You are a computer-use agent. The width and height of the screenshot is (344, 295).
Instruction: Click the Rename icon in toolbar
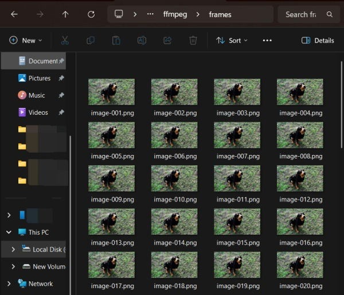[142, 40]
